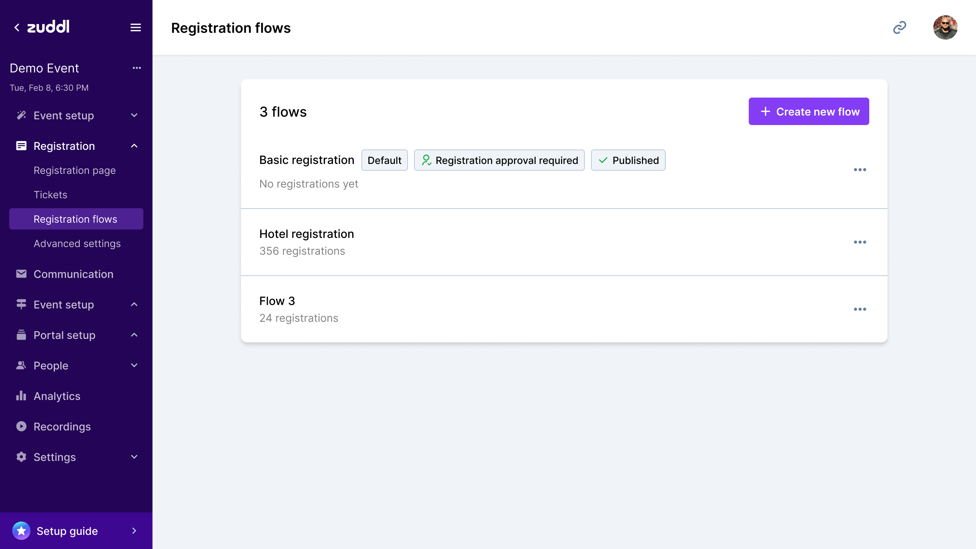The height and width of the screenshot is (549, 976).
Task: Collapse the Portal setup section chevron
Action: (134, 335)
